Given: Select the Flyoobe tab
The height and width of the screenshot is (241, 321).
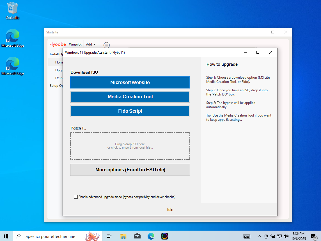Looking at the screenshot, I should 58,44.
